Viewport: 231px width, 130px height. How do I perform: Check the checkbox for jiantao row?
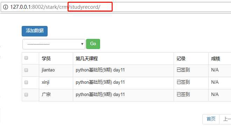coord(26,70)
